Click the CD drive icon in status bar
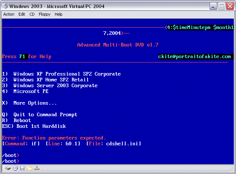The height and width of the screenshot is (174, 236). [15, 168]
